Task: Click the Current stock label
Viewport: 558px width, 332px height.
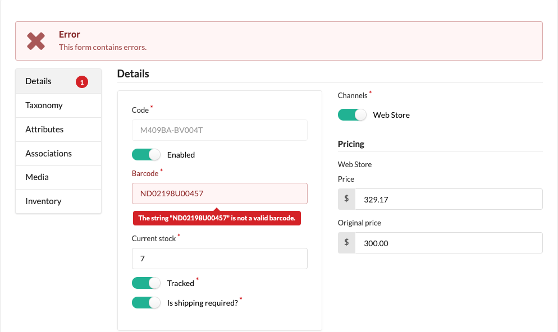Action: point(154,238)
